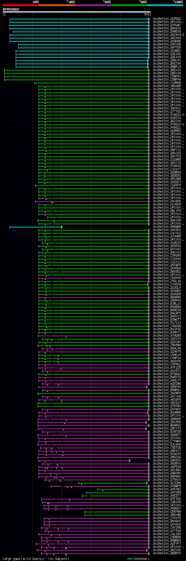186x561 pixels.
Task: Open hit UniRef100_C5WPV4
Action: point(167,79)
